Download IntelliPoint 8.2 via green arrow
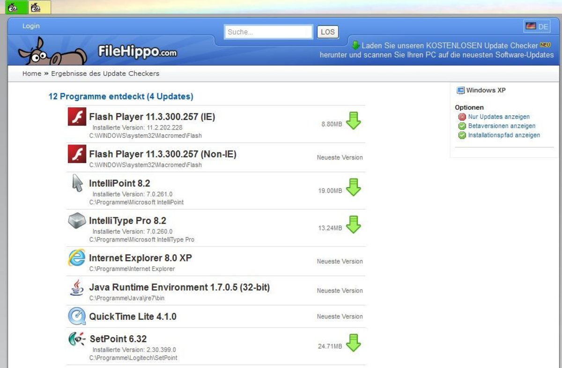562x368 pixels. tap(354, 187)
